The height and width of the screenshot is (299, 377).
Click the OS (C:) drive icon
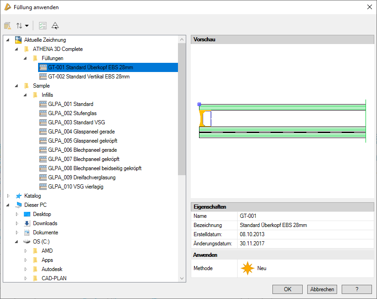pos(27,242)
